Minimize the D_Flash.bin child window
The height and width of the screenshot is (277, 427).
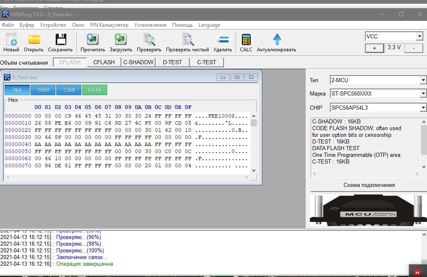click(x=223, y=77)
